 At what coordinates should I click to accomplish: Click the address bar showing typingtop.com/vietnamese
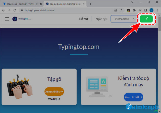click(x=64, y=10)
